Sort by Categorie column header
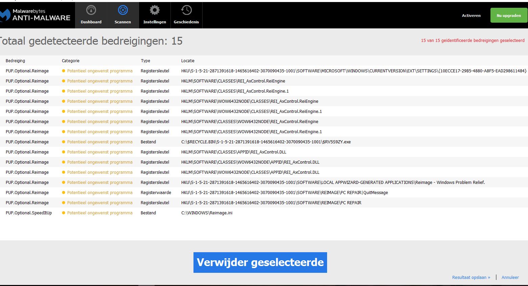The image size is (528, 286). click(71, 61)
